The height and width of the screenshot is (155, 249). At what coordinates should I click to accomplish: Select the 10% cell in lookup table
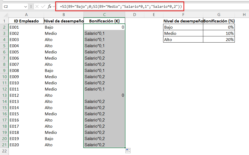[219, 34]
